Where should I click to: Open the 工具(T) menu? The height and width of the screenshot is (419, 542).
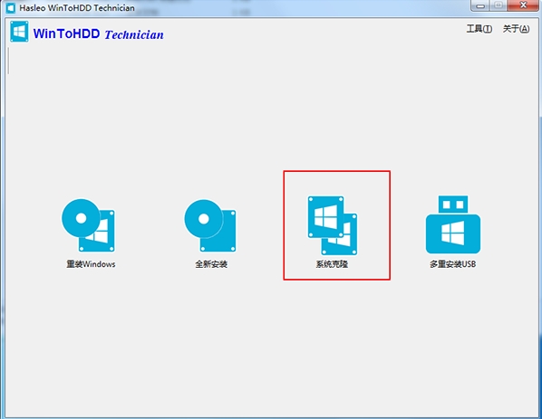tap(479, 29)
